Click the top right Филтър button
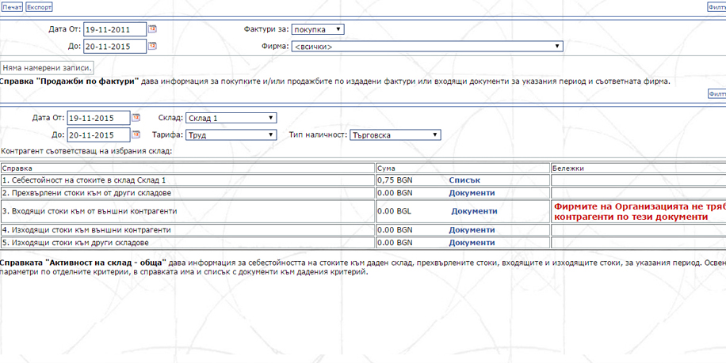The height and width of the screenshot is (363, 726). (716, 7)
